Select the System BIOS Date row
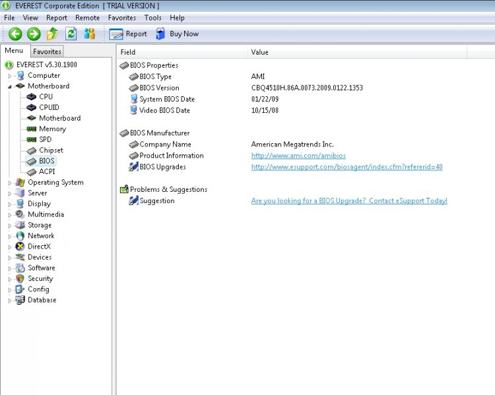 (x=204, y=99)
